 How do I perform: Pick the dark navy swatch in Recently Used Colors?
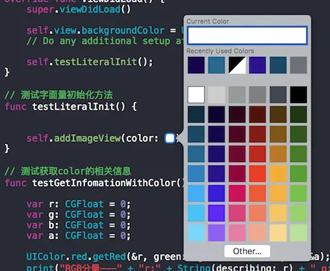196,65
